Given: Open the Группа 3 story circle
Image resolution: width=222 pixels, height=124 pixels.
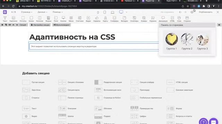Looking at the screenshot, I should [x=203, y=39].
